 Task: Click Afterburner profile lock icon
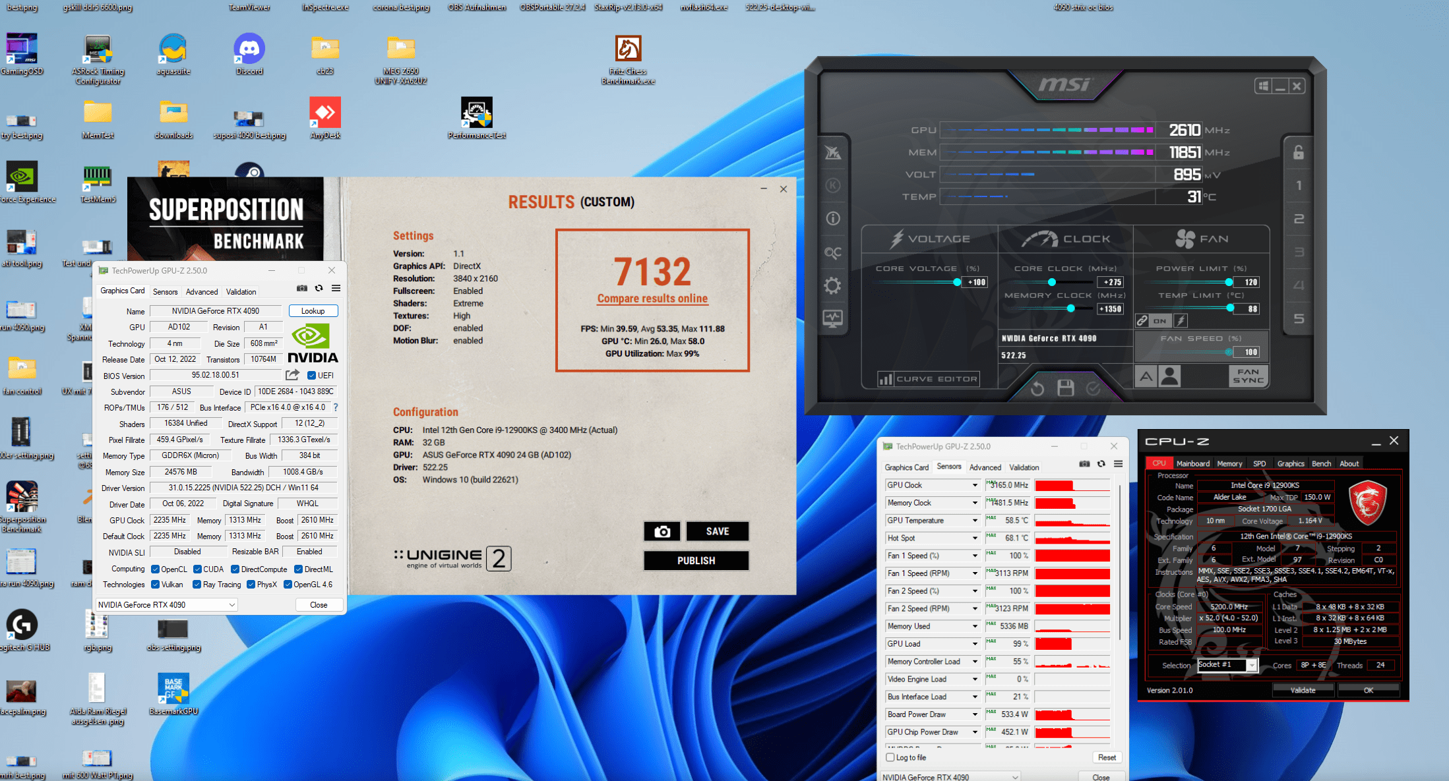tap(1299, 153)
